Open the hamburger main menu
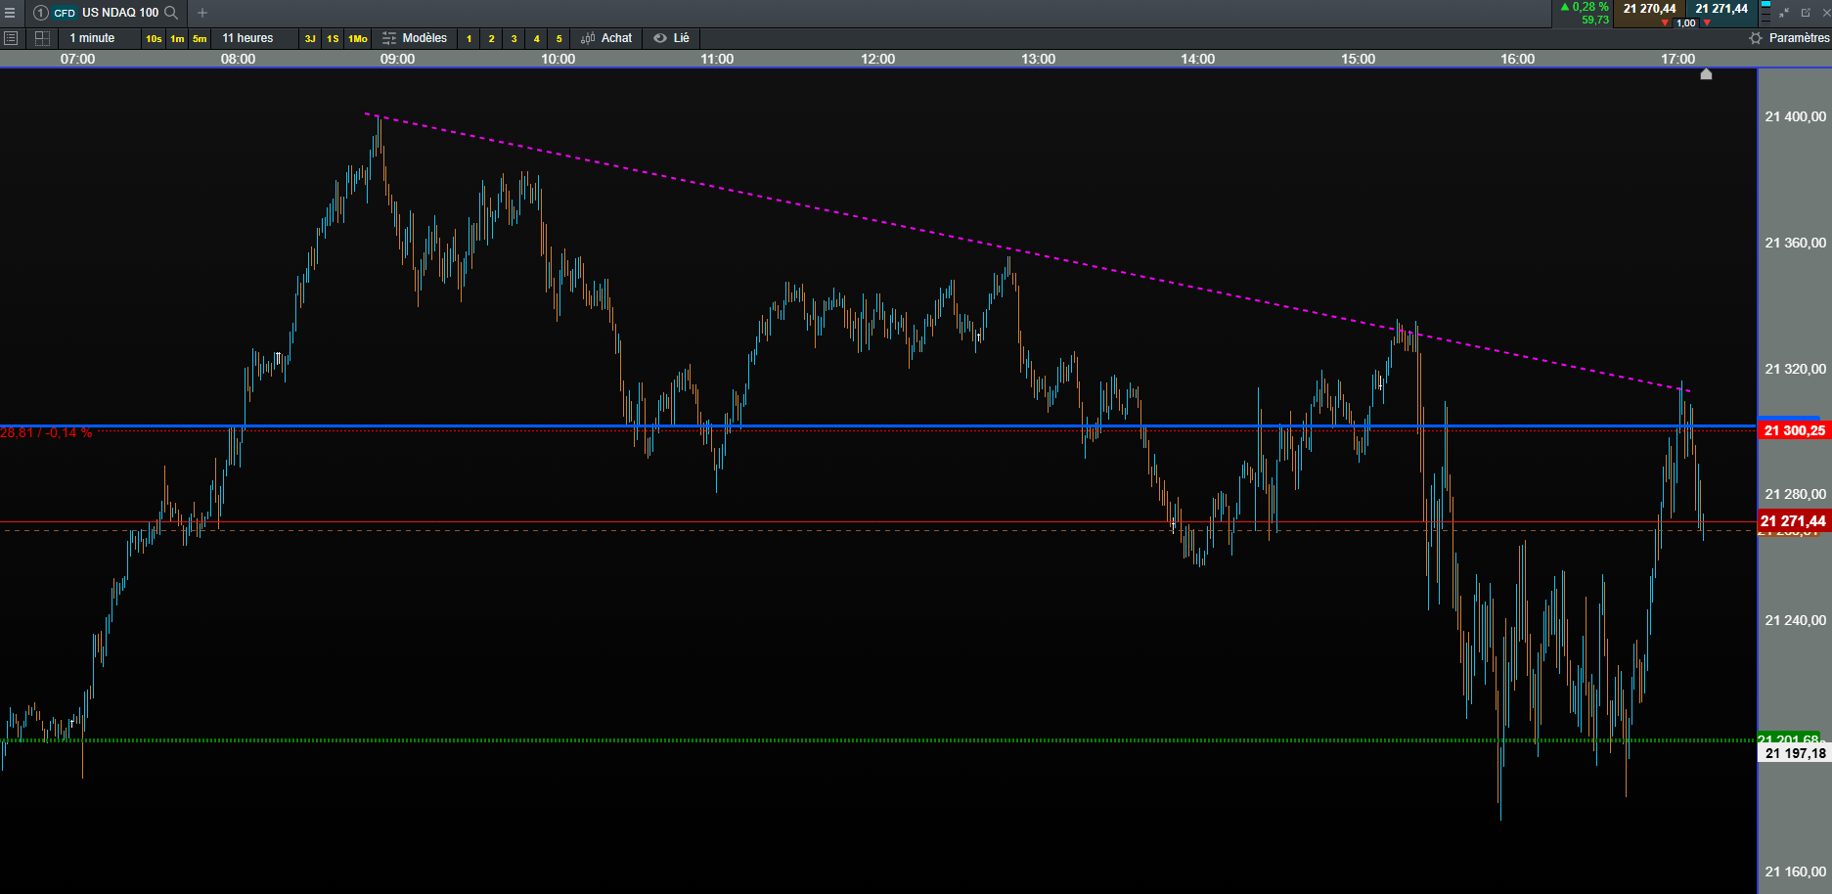 (10, 13)
